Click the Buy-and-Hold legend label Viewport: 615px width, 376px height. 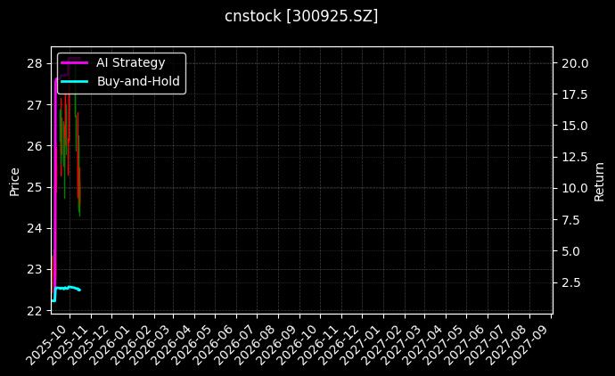pyautogui.click(x=138, y=81)
